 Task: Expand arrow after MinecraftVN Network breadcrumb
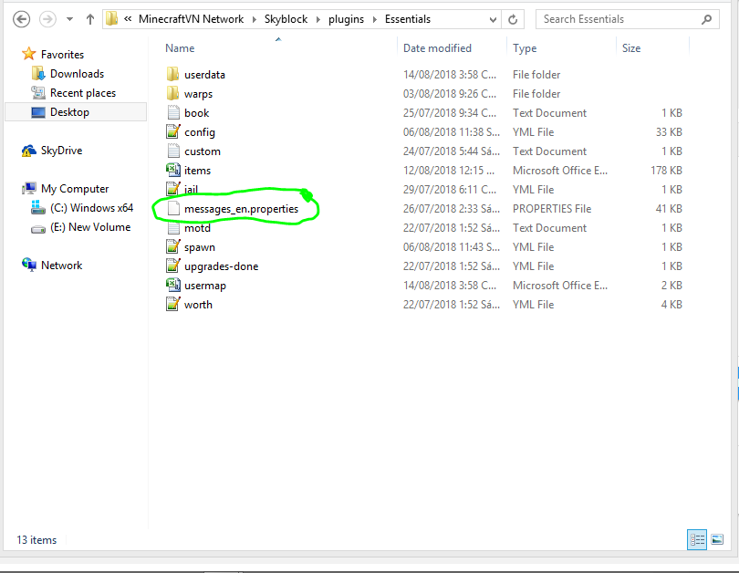pos(254,19)
